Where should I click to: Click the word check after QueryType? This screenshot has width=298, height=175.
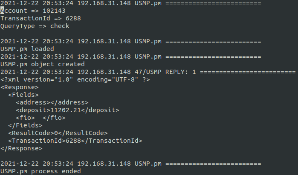60,26
